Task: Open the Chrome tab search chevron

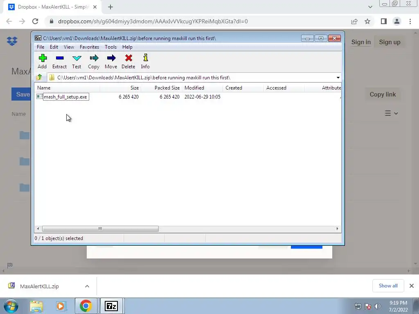Action: point(370,7)
